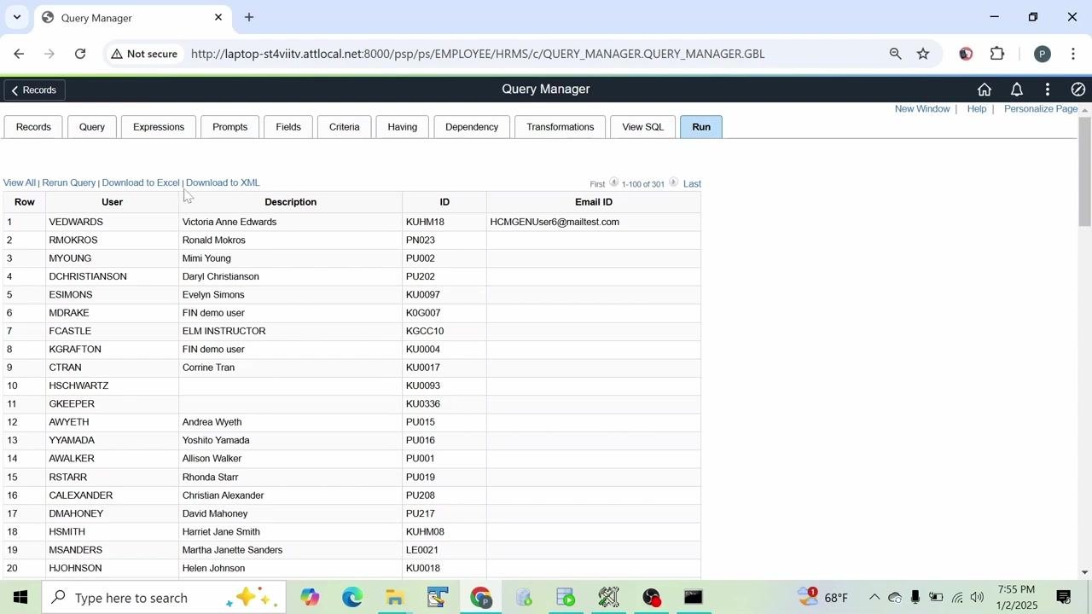The height and width of the screenshot is (614, 1092).
Task: Open the terminal window from the taskbar
Action: 694,597
